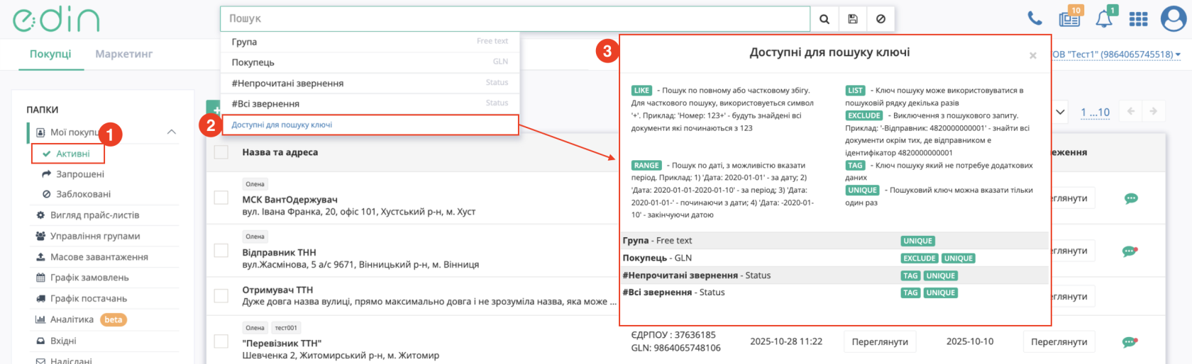Open the page size dropdown chevron
The height and width of the screenshot is (364, 1192).
pyautogui.click(x=1060, y=112)
